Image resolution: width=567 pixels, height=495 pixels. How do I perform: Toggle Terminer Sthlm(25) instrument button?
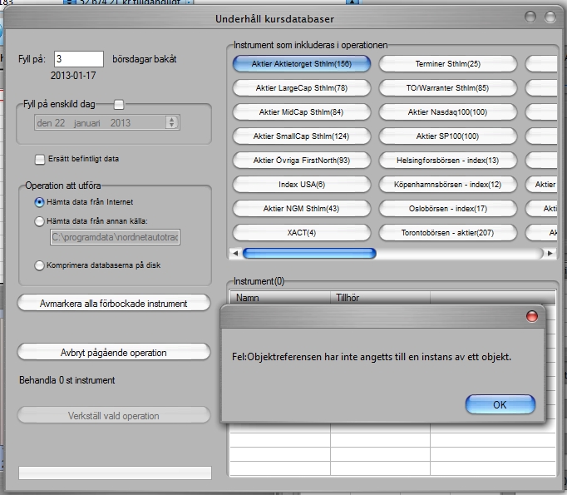click(448, 64)
